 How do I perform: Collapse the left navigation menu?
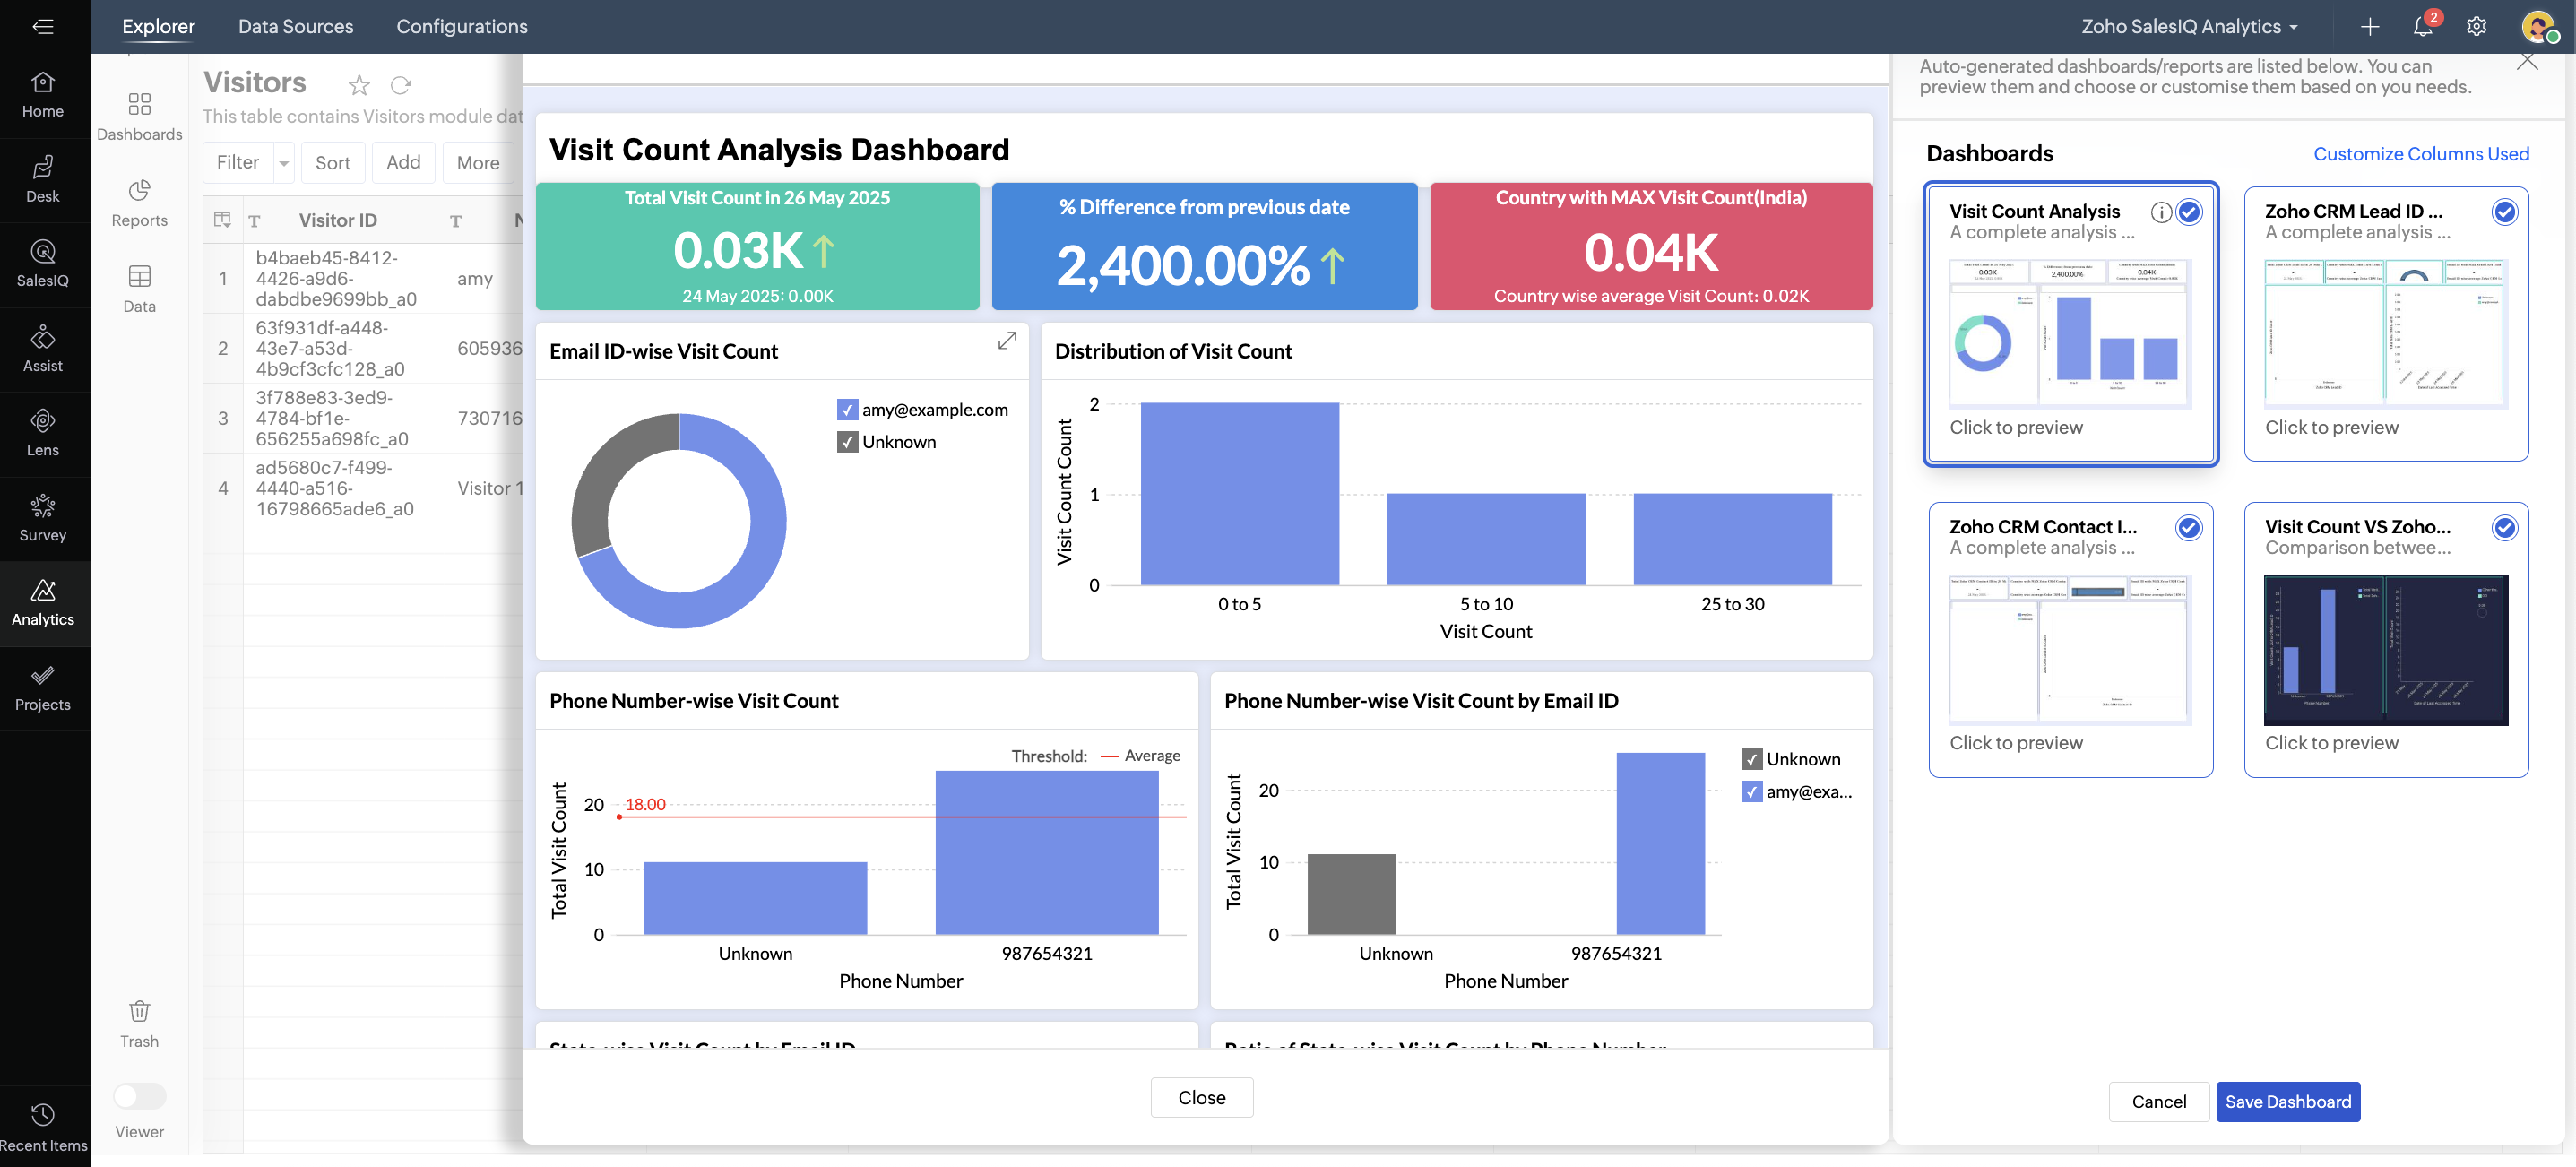(x=42, y=27)
